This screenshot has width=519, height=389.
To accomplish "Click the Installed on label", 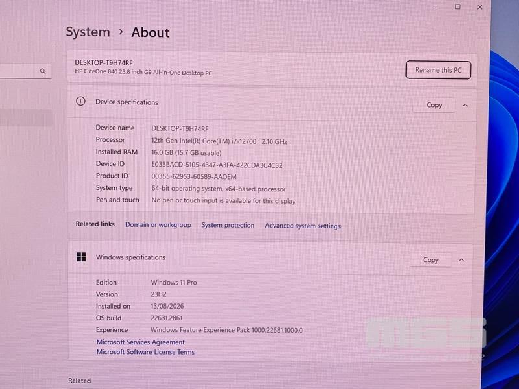I will (113, 306).
